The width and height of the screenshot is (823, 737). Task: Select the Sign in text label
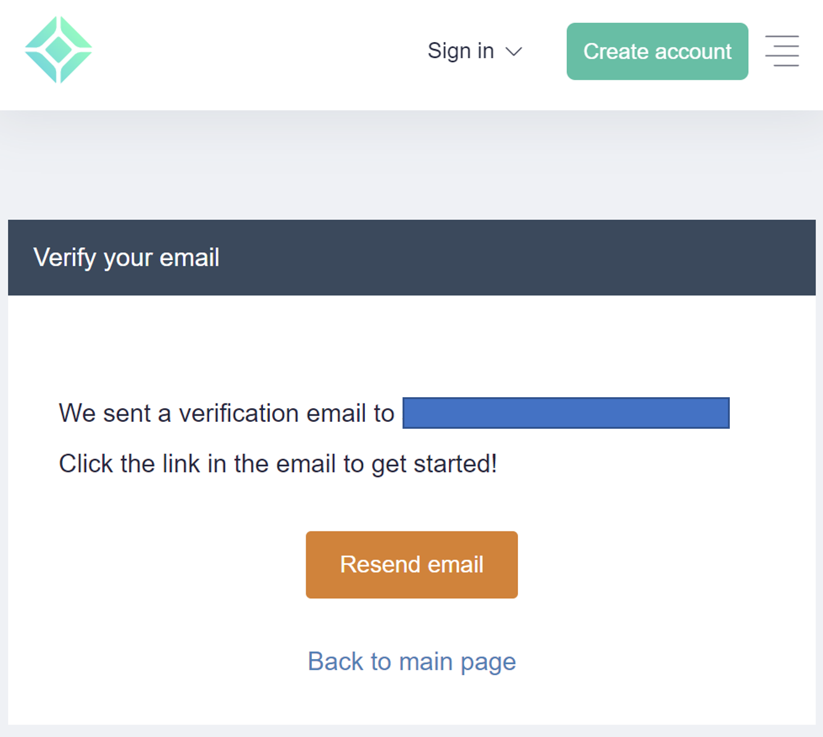[x=461, y=51]
